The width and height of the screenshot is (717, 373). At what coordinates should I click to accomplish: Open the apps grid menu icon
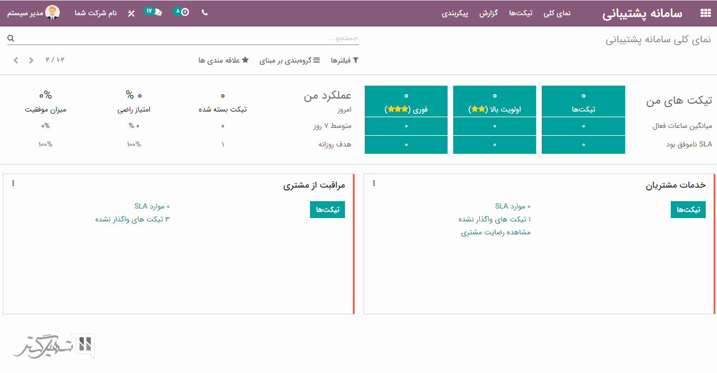pyautogui.click(x=705, y=14)
